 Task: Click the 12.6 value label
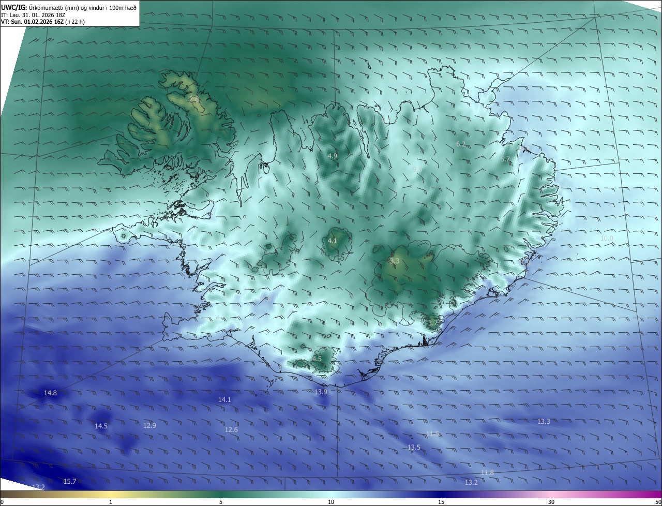click(x=231, y=430)
